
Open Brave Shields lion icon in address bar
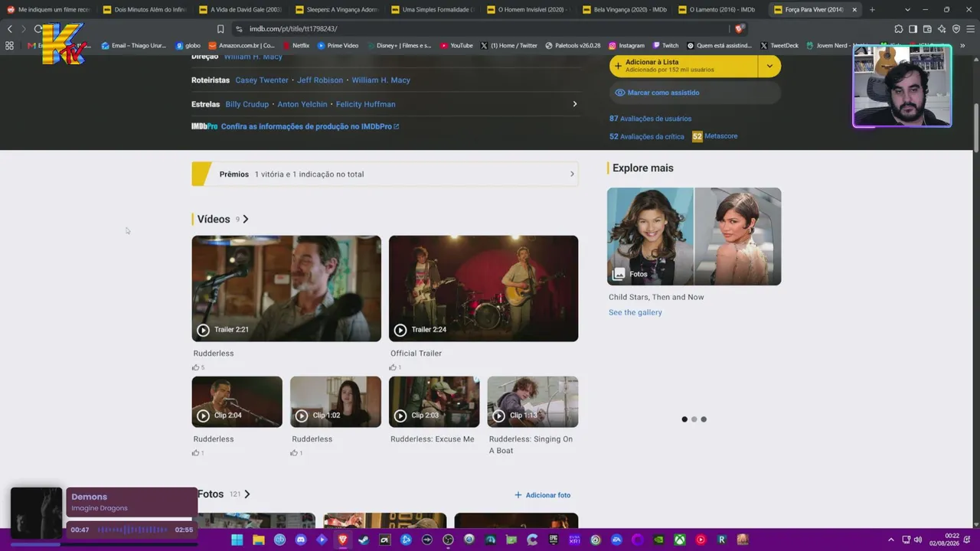[x=739, y=29]
